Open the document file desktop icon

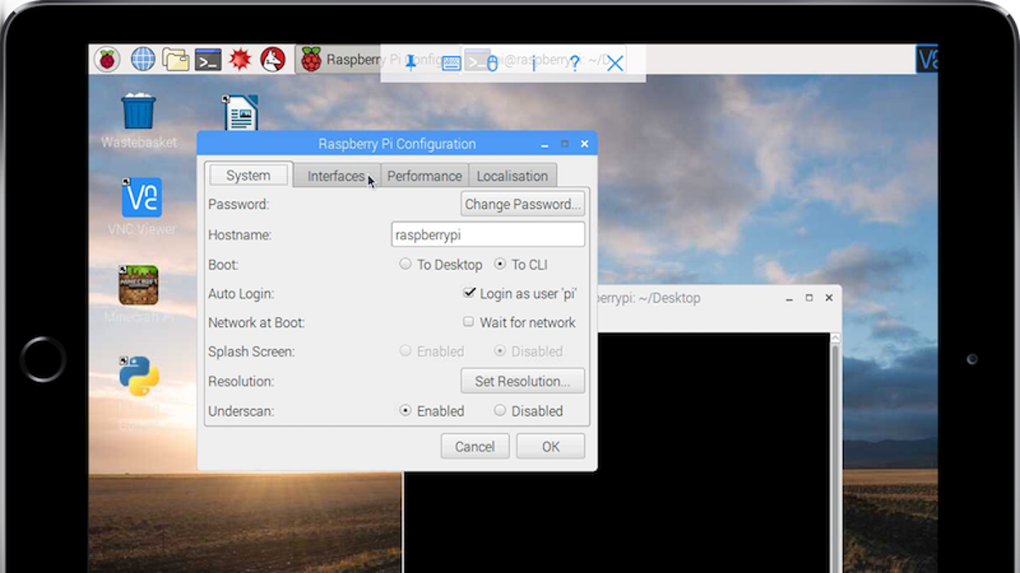241,112
